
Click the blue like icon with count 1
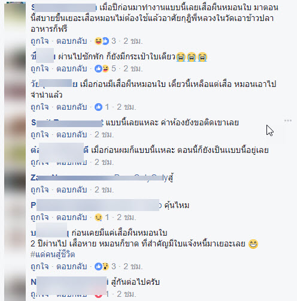(98, 107)
